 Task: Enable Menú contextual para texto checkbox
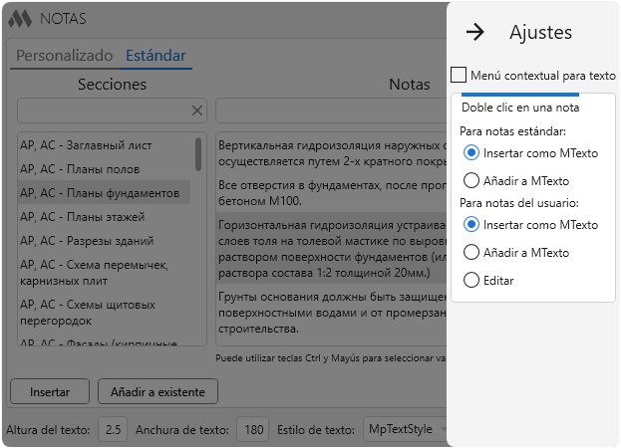pyautogui.click(x=460, y=75)
